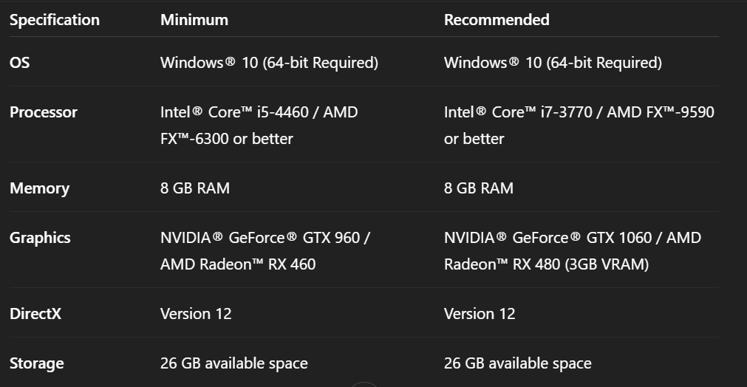Click 8 GB RAM under Recommended
Image resolution: width=747 pixels, height=387 pixels.
click(479, 188)
